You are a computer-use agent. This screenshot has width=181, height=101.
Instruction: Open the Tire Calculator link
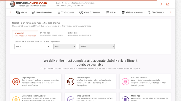click(66, 12)
